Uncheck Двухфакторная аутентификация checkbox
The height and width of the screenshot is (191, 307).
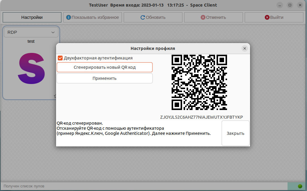click(x=60, y=58)
